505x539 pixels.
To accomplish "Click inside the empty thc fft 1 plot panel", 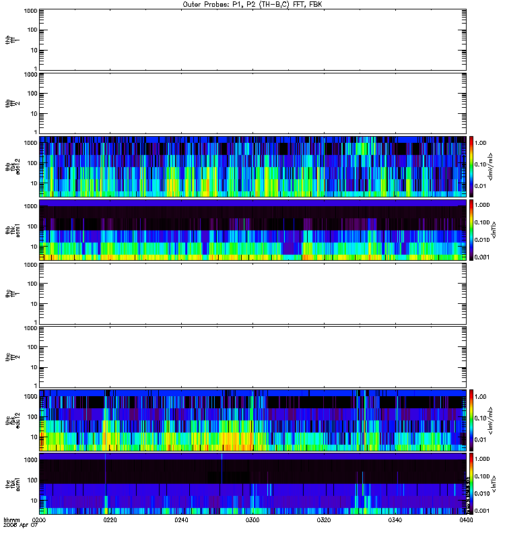I will [x=252, y=294].
